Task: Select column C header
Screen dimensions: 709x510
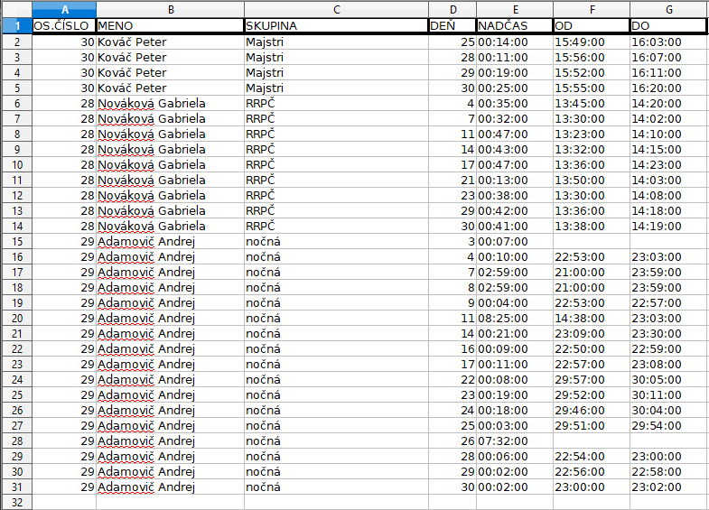Action: [336, 10]
